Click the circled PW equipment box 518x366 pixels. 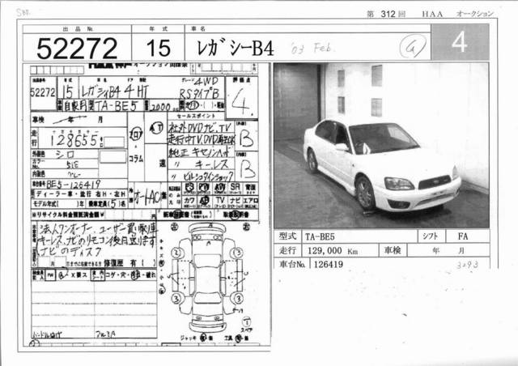coord(204,188)
